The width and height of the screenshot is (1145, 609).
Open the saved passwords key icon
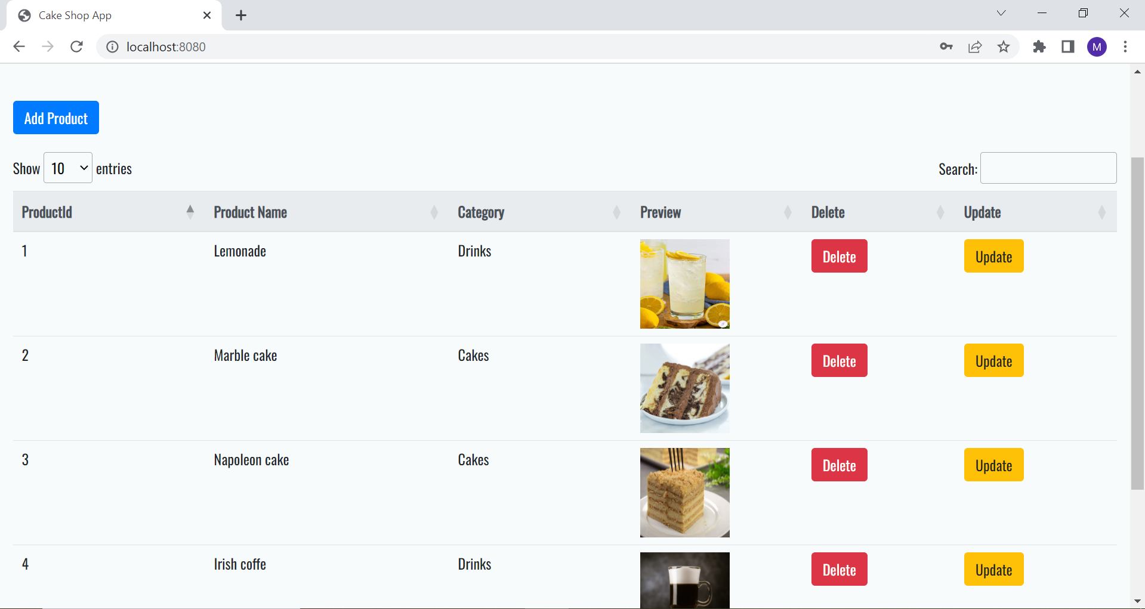(x=946, y=47)
